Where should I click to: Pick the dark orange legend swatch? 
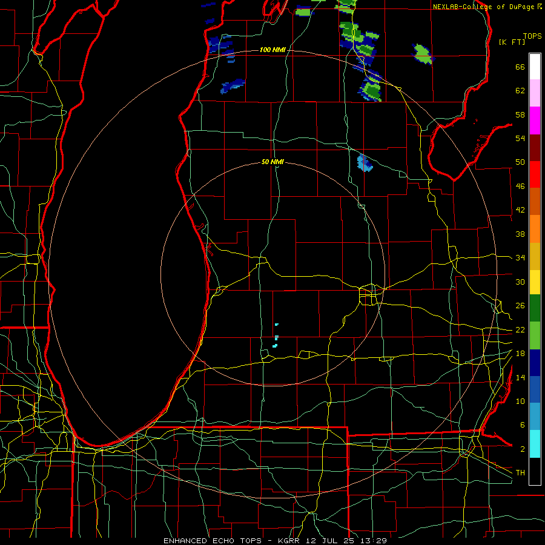pos(535,202)
